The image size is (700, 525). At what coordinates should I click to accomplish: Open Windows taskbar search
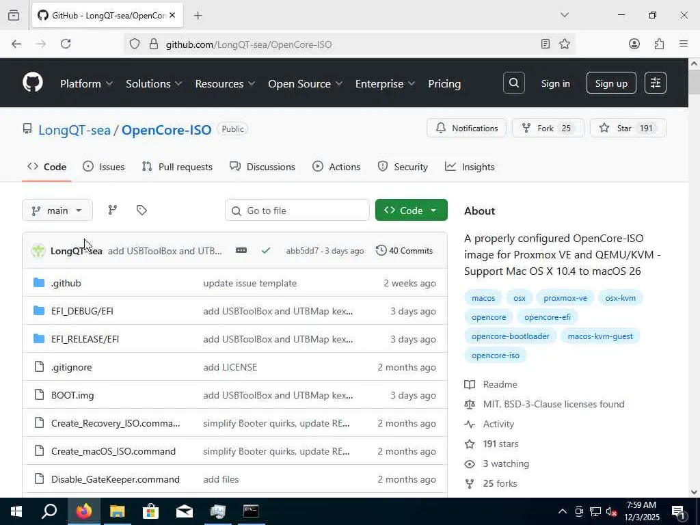[x=49, y=511]
